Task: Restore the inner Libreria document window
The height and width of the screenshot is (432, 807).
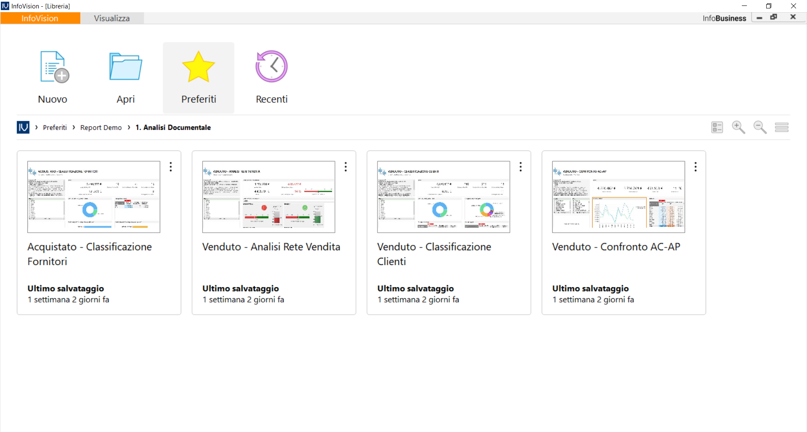Action: coord(773,17)
